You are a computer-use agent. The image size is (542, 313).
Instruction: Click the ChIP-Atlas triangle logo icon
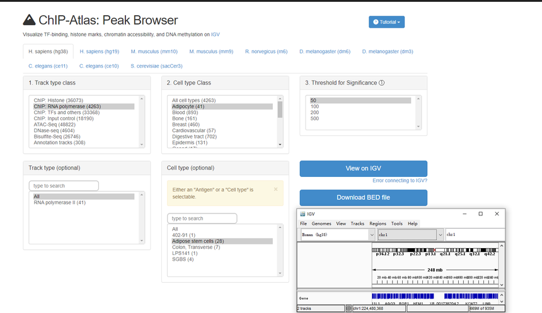pos(29,20)
